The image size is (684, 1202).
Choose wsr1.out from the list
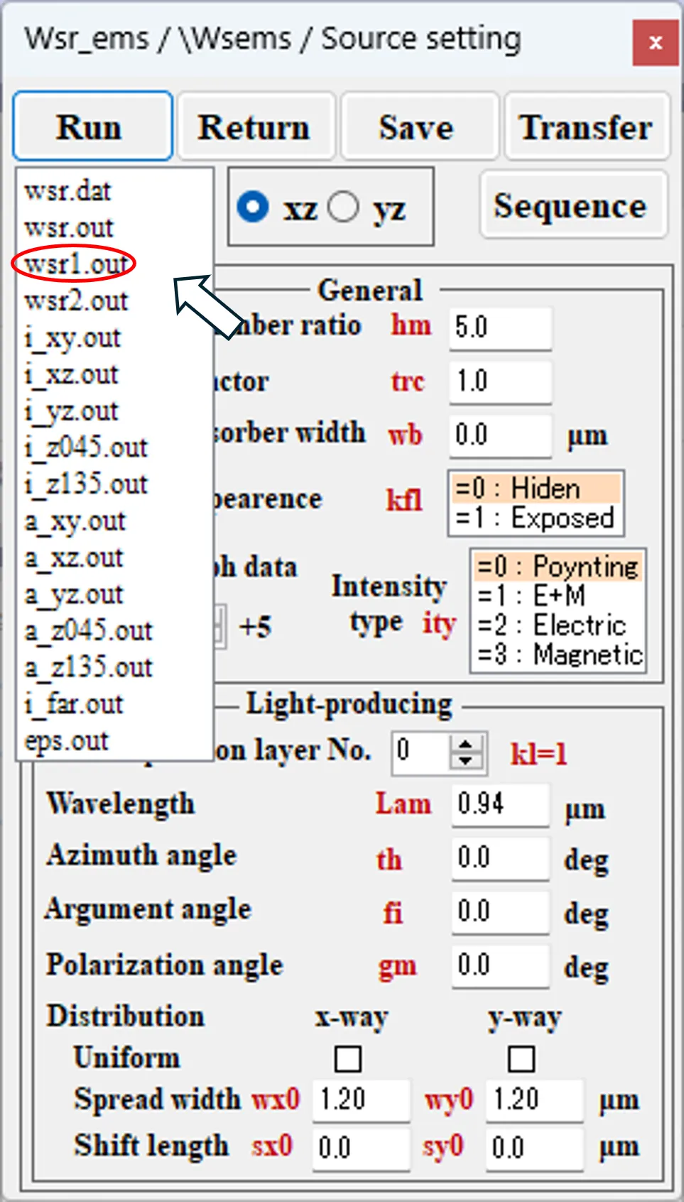(x=75, y=264)
